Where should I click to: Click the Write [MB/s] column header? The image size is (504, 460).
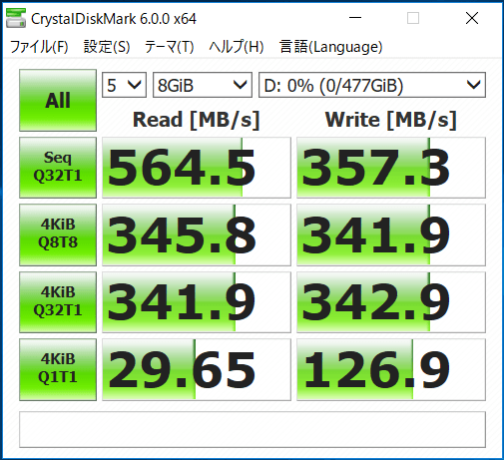click(x=391, y=120)
